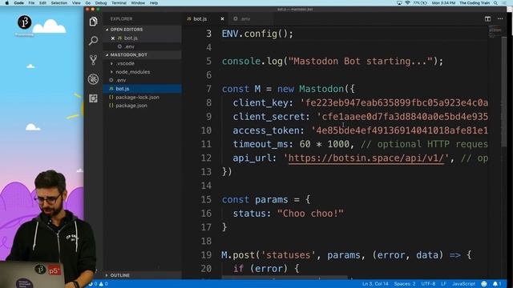This screenshot has height=288, width=513.
Task: Open the Go menu
Action: tap(87, 3)
